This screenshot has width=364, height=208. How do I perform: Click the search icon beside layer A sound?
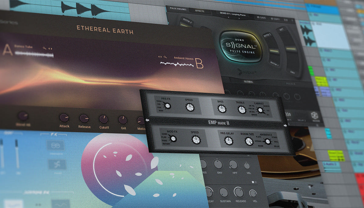coord(45,48)
